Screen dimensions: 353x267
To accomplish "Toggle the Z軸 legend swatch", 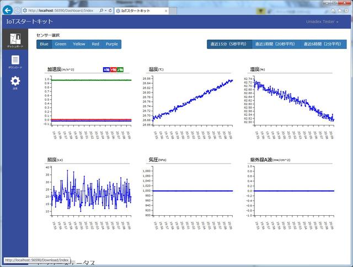I will click(120, 70).
